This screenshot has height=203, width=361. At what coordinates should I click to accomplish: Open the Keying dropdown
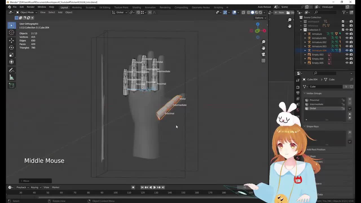(x=36, y=187)
